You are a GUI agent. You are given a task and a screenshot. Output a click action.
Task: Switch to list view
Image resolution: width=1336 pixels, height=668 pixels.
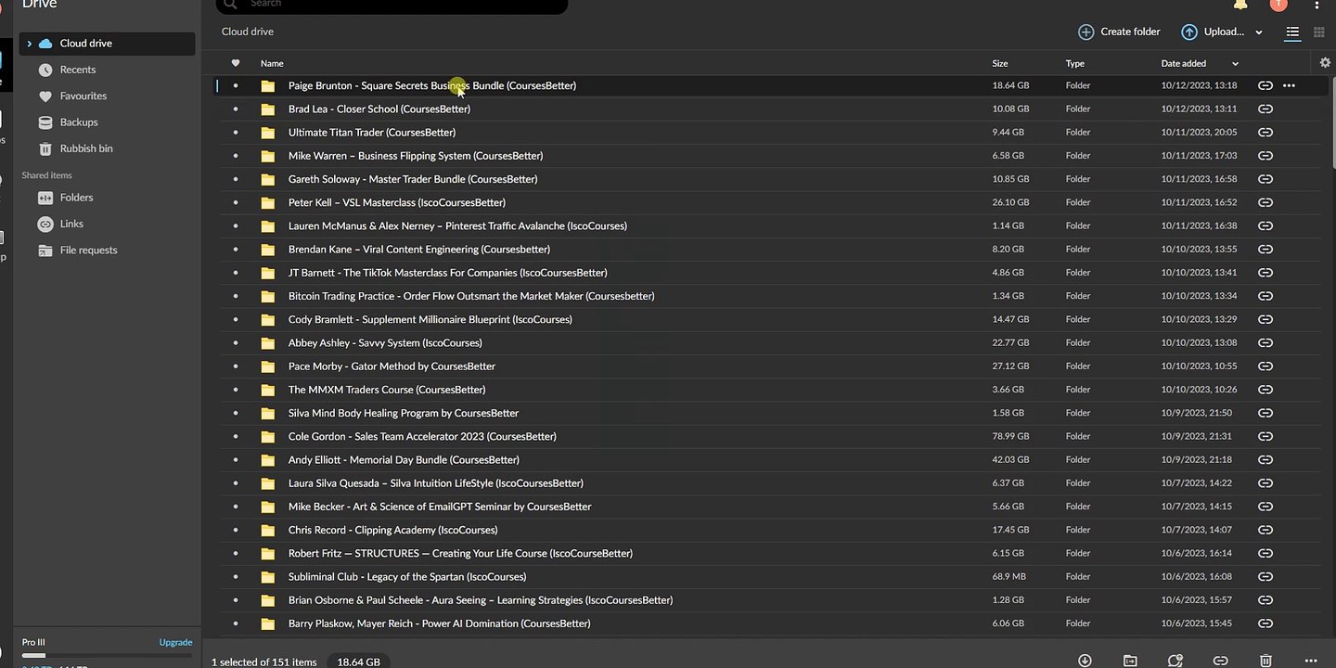(x=1292, y=32)
